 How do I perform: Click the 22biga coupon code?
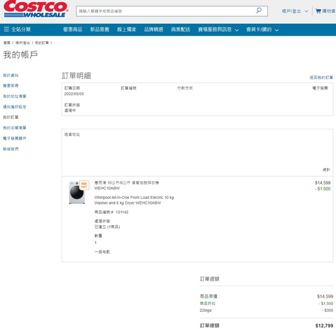coord(205,310)
